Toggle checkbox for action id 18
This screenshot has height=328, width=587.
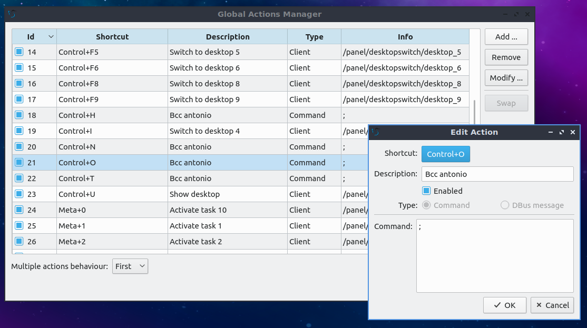click(19, 115)
